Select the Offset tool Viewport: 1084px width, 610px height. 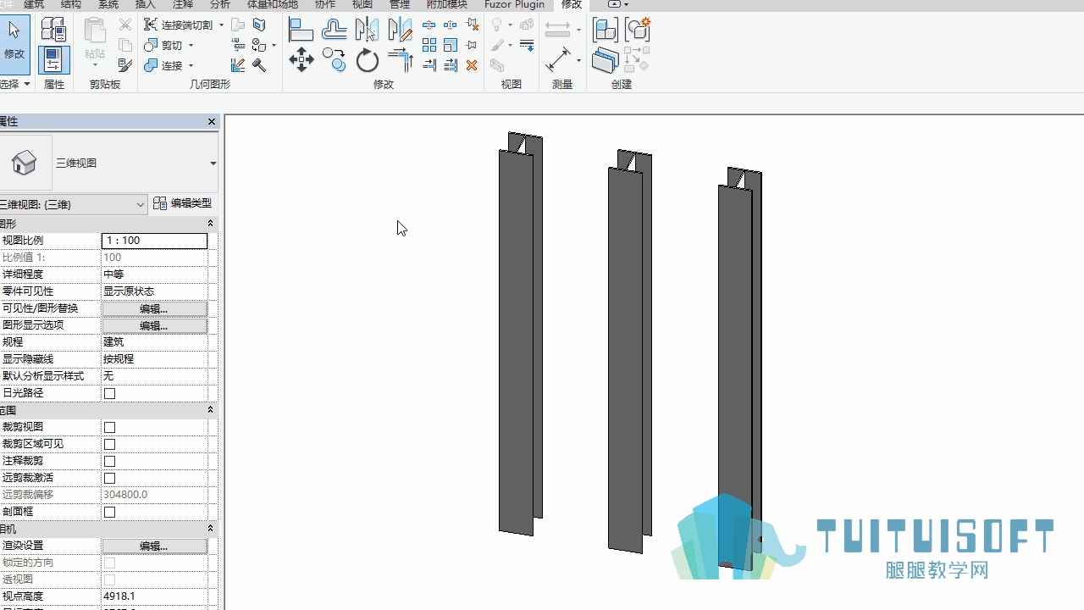tap(335, 30)
